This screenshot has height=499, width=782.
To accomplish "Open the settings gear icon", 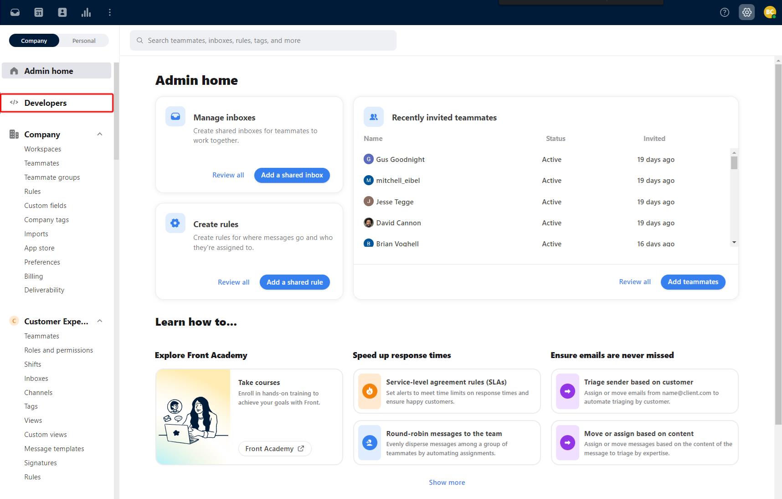I will 747,12.
